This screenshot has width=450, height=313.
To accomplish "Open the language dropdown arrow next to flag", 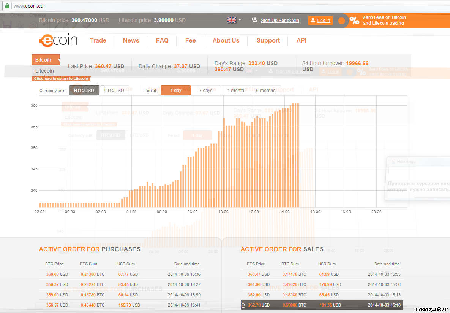I will (x=240, y=20).
